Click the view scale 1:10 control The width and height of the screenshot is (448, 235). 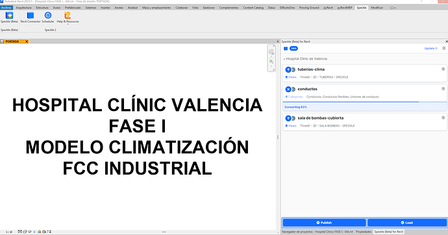click(9, 232)
